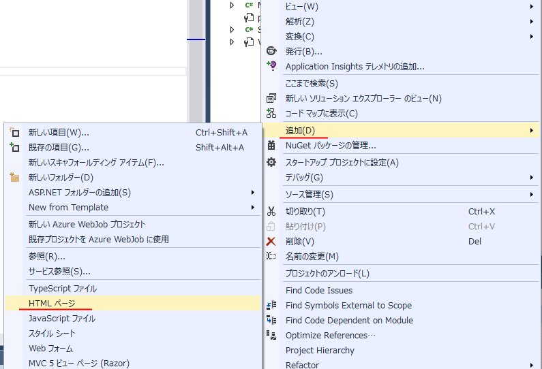Open the 解析(Z) submenu arrow

532,21
